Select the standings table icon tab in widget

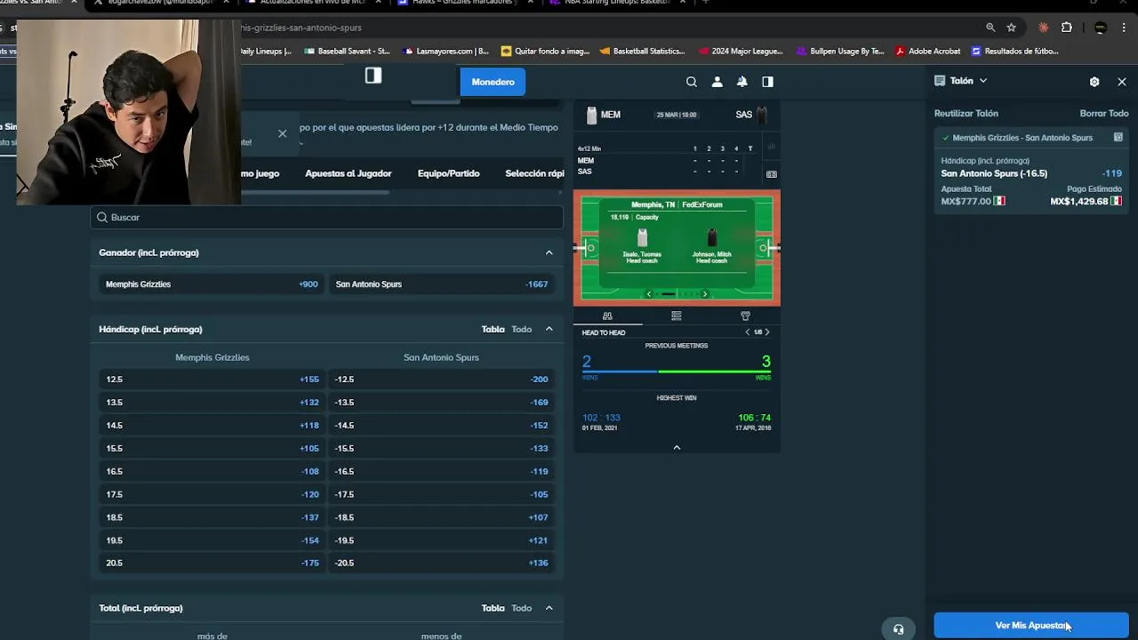677,316
